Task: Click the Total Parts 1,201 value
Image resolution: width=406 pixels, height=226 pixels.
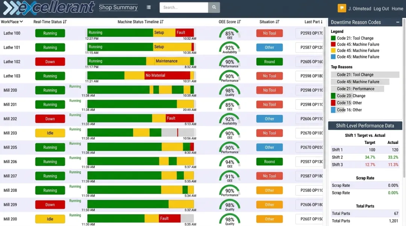Action: pyautogui.click(x=393, y=221)
